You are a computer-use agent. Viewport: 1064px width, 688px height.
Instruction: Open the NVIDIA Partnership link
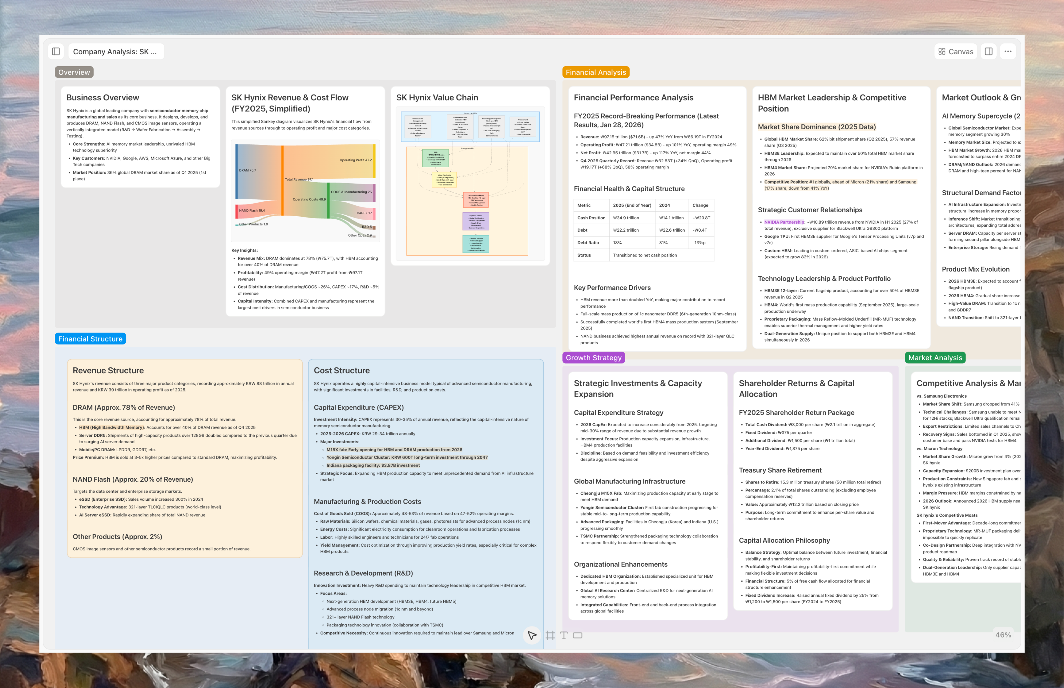tap(784, 222)
